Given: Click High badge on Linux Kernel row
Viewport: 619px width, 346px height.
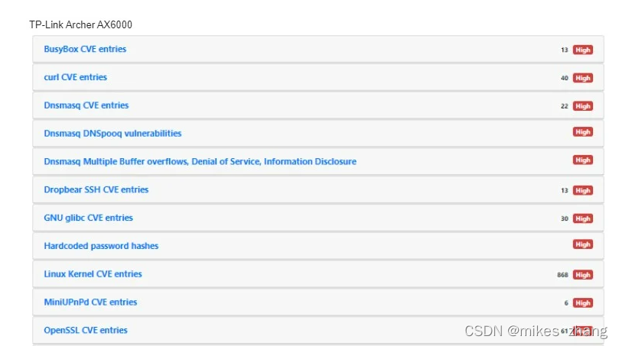Looking at the screenshot, I should pyautogui.click(x=583, y=275).
